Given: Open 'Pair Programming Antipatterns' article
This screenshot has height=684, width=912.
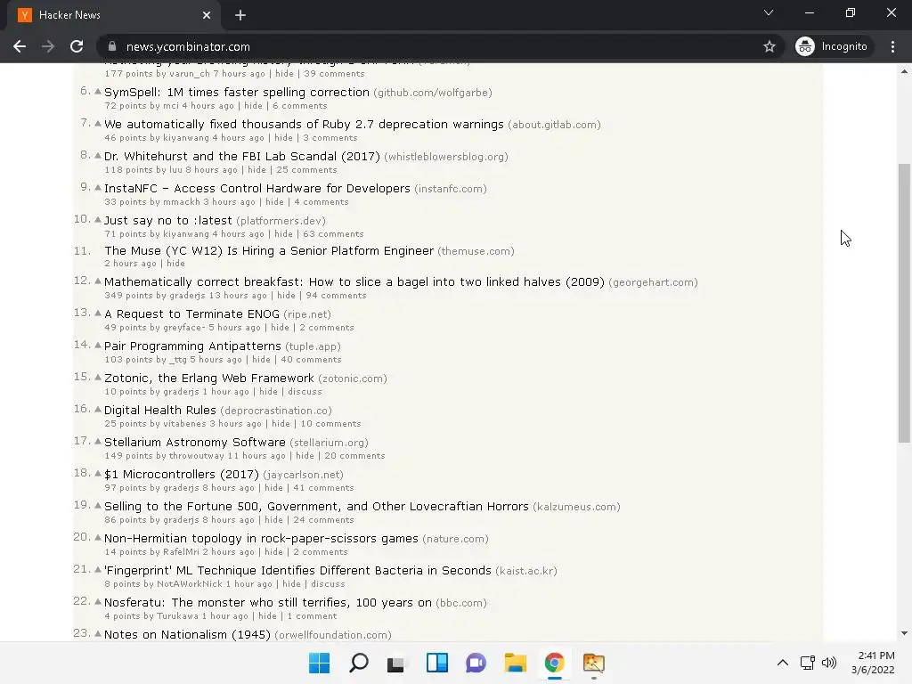Looking at the screenshot, I should coord(192,346).
